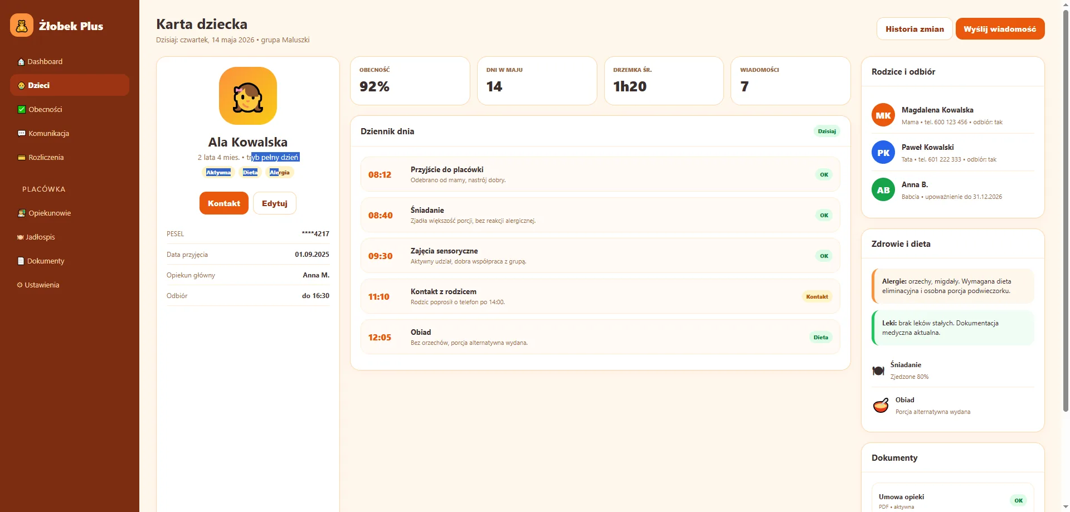Click the Anna B. name in Rodzice i odbiór
The width and height of the screenshot is (1070, 512).
915,185
